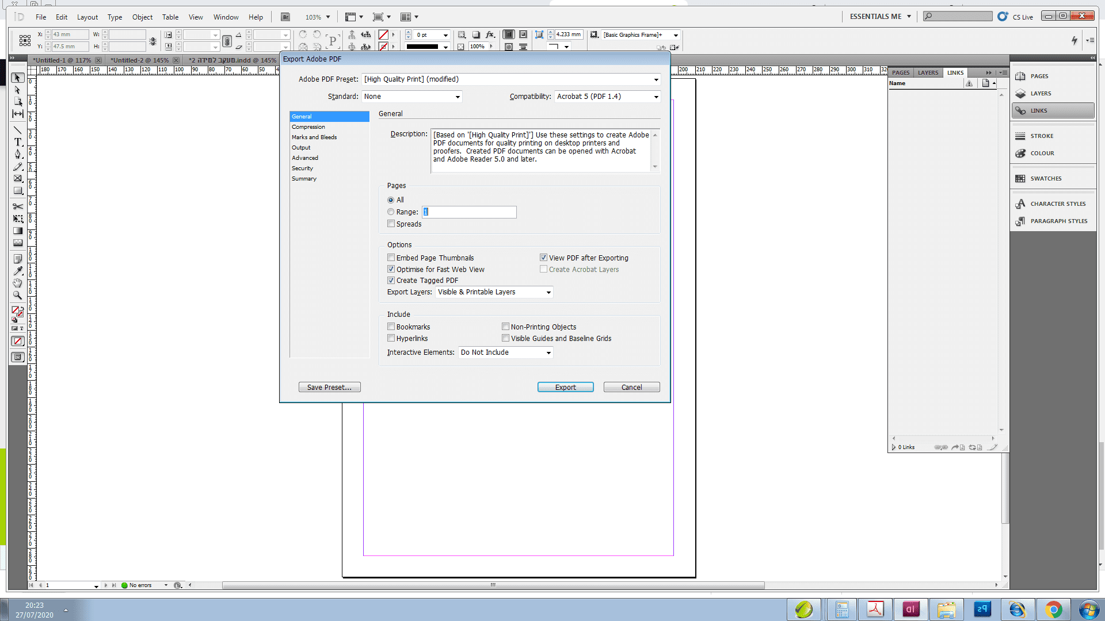Click the Save Preset button
Screen dimensions: 1105x621
point(329,387)
